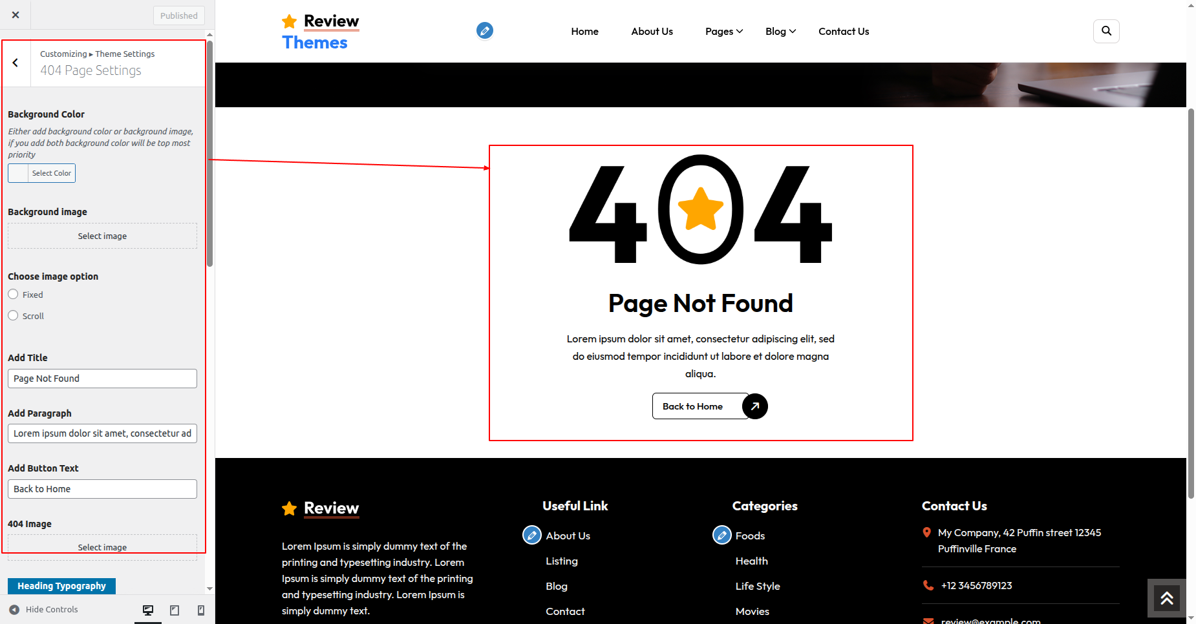Click the scroll-to-top double chevron button

[x=1166, y=598]
